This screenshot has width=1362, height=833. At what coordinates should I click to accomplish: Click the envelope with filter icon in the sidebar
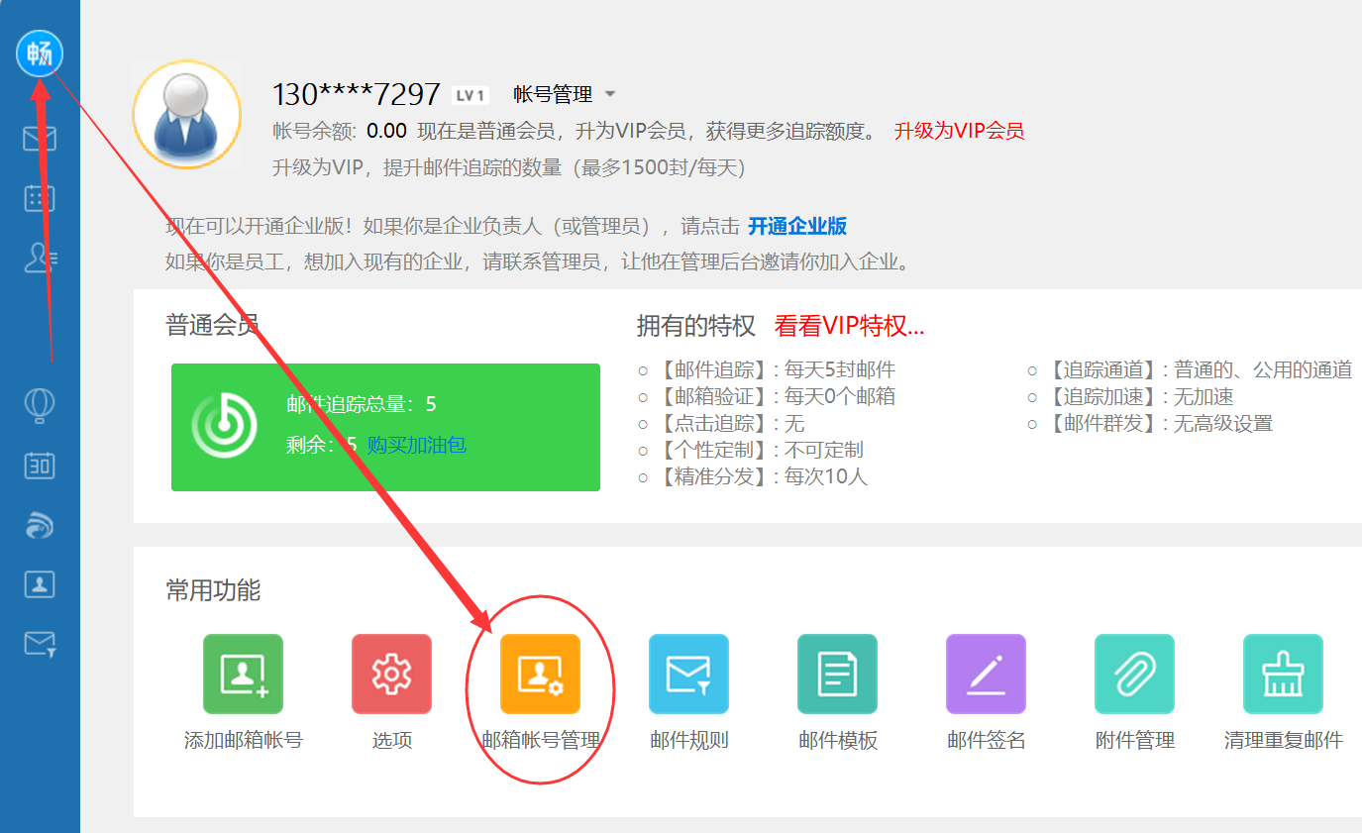pos(40,645)
